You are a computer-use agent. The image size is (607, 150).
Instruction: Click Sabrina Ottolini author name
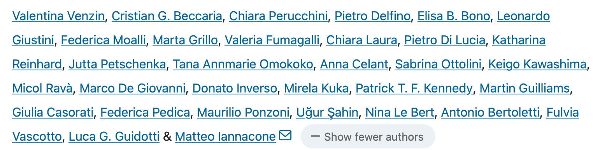pos(438,65)
